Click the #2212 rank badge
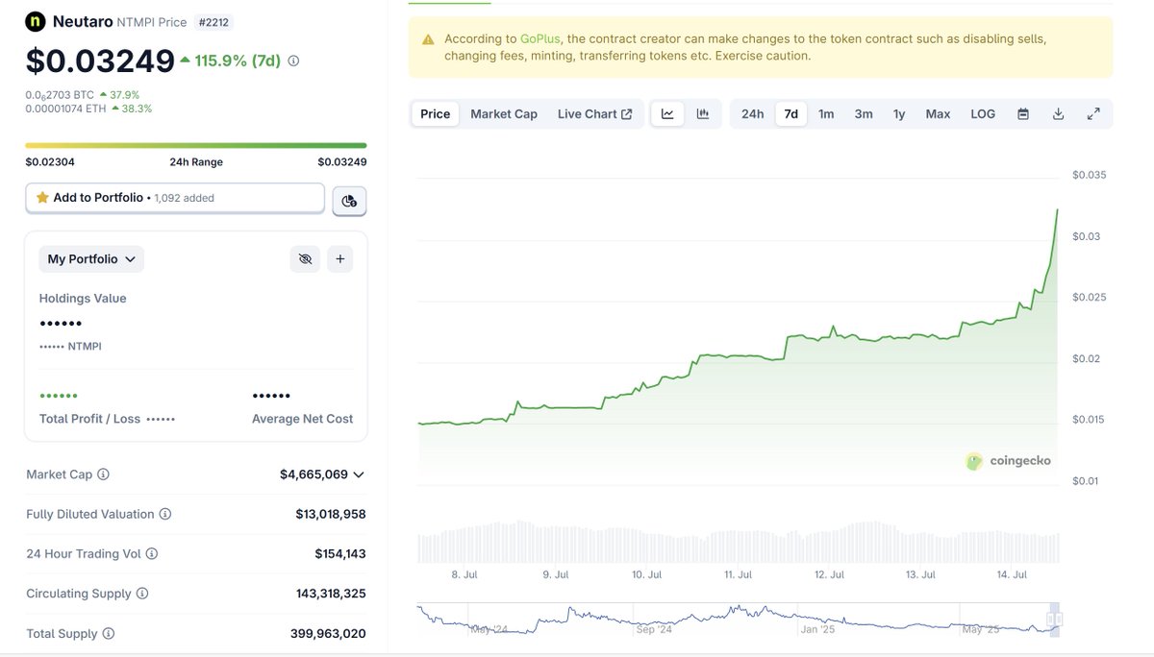Viewport: 1154px width, 657px height. (x=213, y=21)
